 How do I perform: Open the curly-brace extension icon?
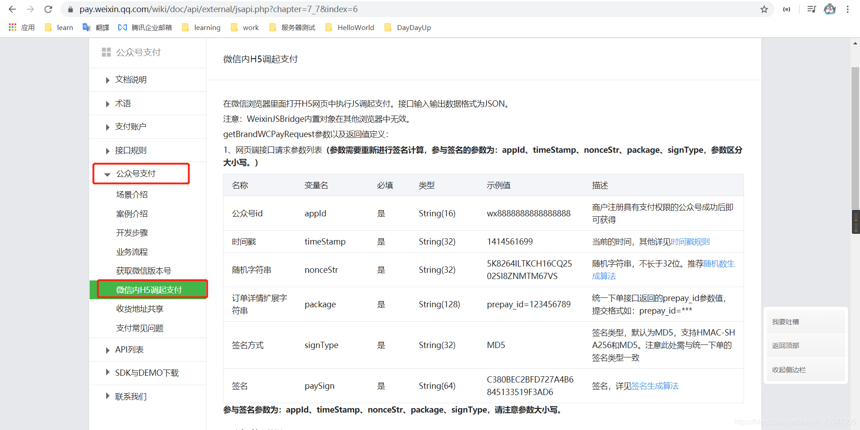coord(787,9)
